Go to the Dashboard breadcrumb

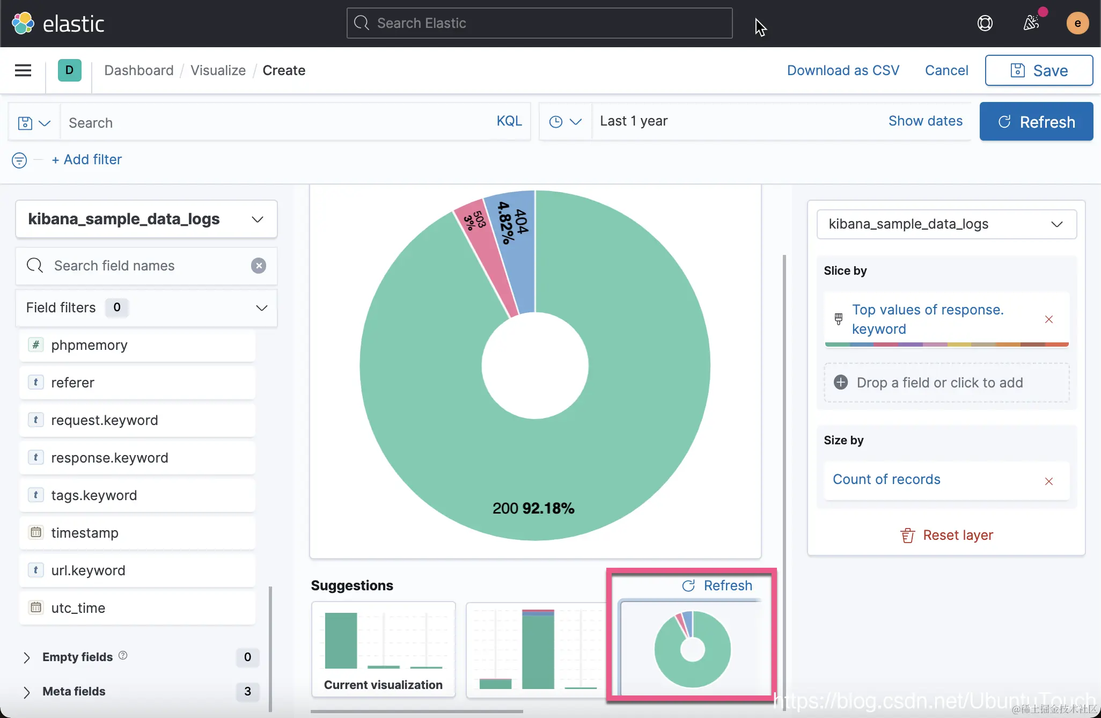138,70
